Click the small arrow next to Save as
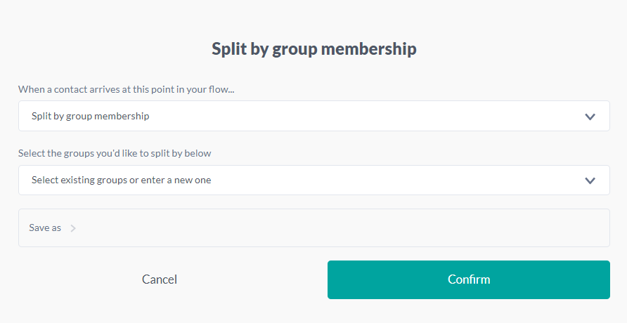Screen dimensions: 627x323 tap(73, 228)
